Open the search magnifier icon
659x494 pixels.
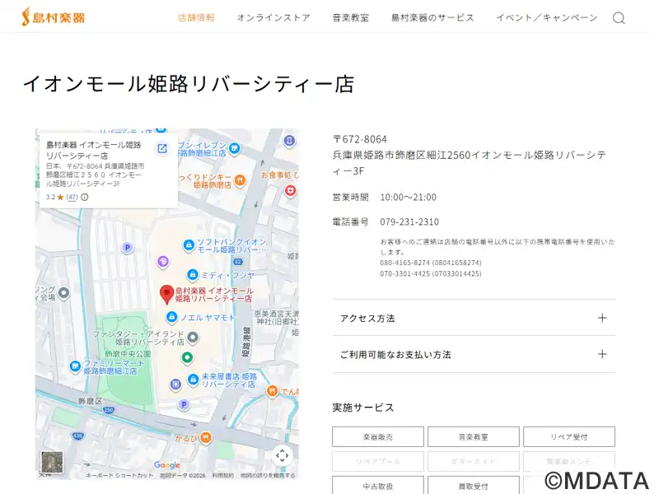coord(619,18)
